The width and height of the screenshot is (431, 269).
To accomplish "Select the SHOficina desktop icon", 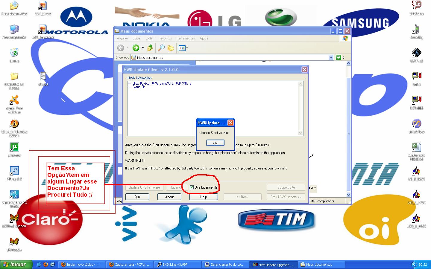I will click(416, 8).
